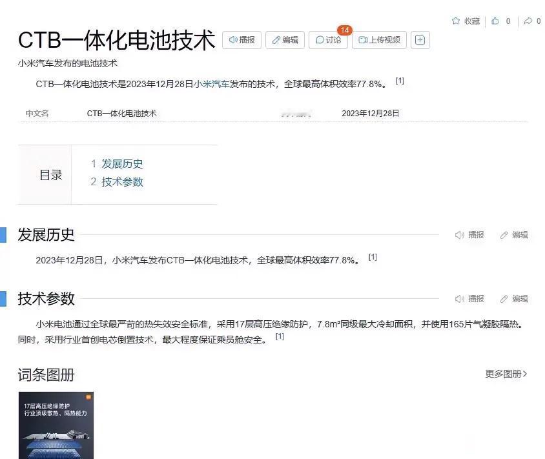This screenshot has width=545, height=459.
Task: Click the 编辑 button beside the title
Action: click(x=285, y=40)
